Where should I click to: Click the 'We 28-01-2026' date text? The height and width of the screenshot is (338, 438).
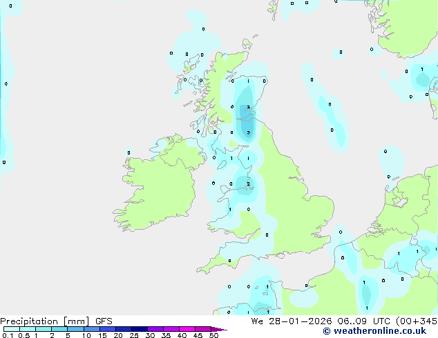tap(292, 321)
